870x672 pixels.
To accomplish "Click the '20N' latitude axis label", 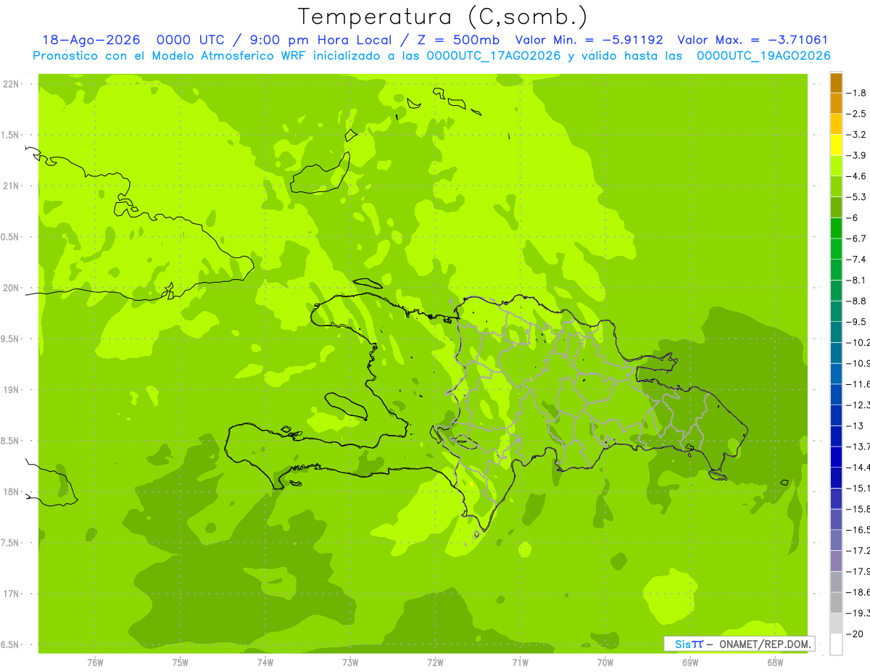I will click(x=10, y=288).
